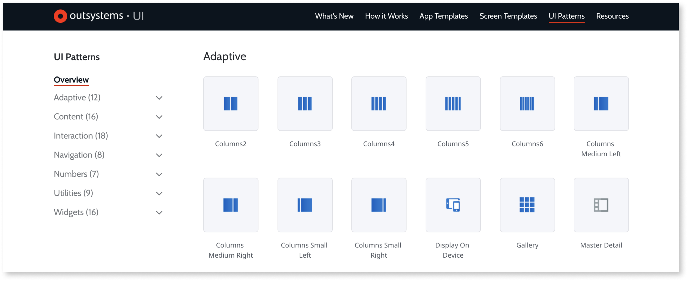Select the Columns Medium Left pattern
The image size is (688, 281).
601,103
